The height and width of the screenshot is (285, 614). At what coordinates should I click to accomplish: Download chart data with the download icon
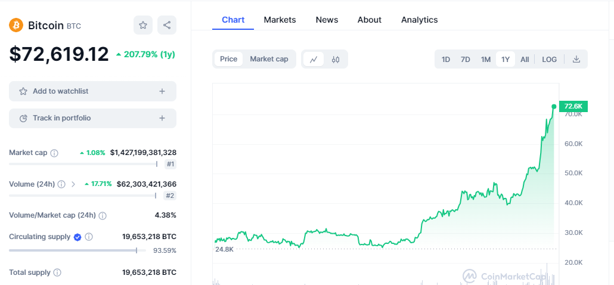[x=576, y=59]
